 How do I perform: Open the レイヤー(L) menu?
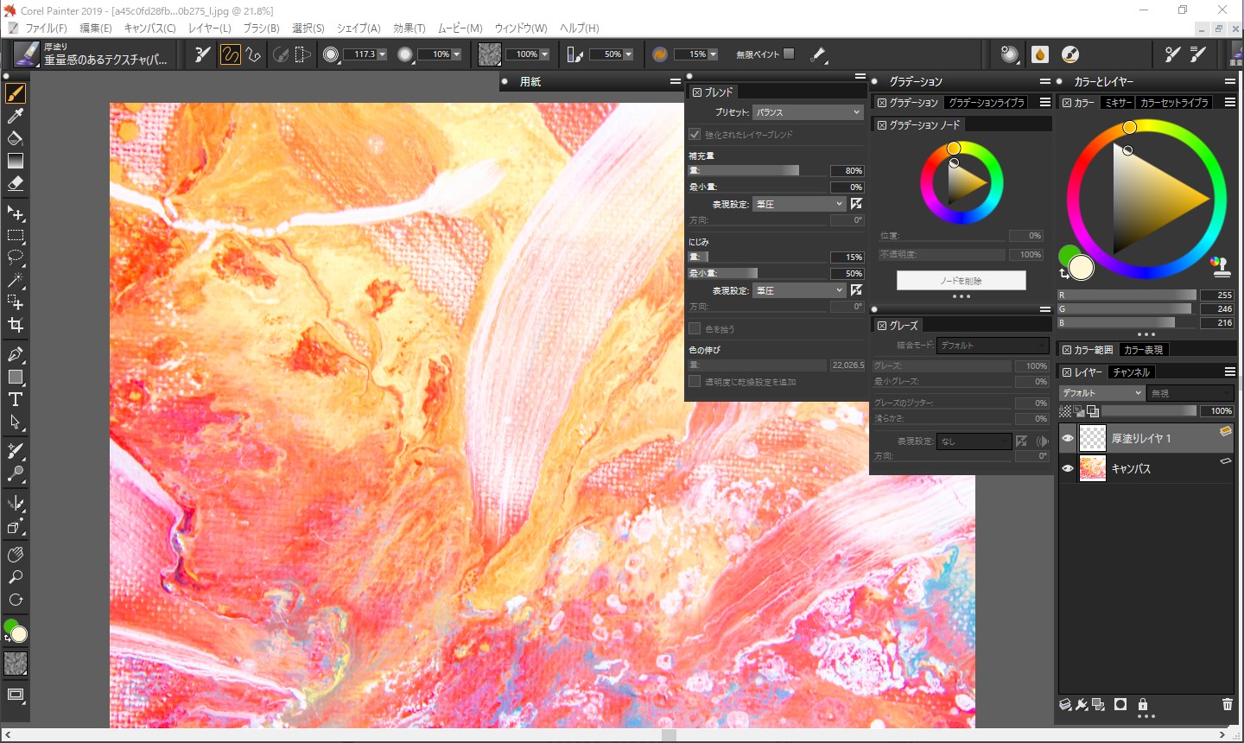point(210,28)
